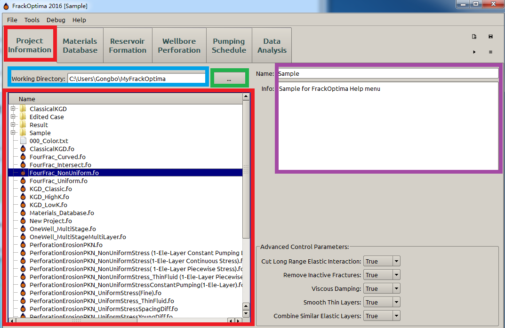Viewport: 505px width, 328px height.
Task: Switch to the Reservoir Formation tab
Action: 128,45
